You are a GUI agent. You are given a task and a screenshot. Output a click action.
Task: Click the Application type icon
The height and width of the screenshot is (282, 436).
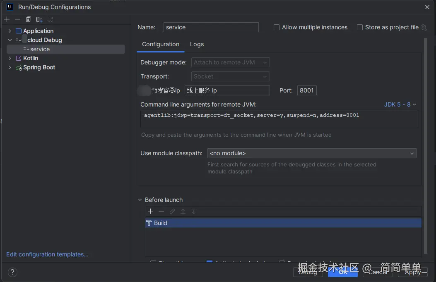(19, 31)
